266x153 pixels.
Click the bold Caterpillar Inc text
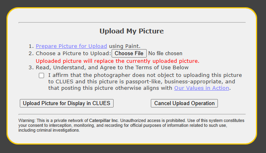(x=103, y=120)
